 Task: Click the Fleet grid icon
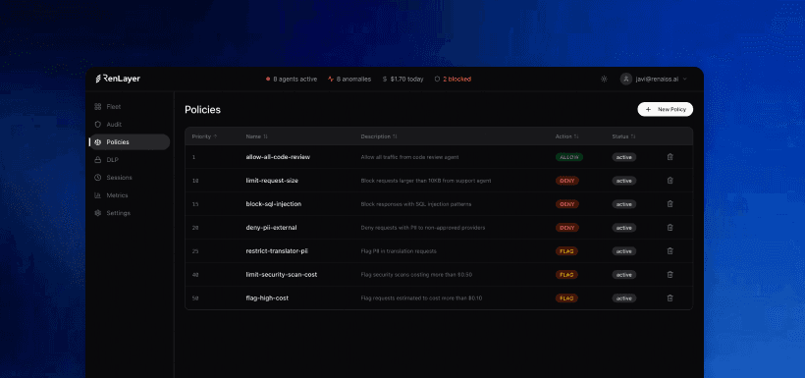tap(97, 107)
